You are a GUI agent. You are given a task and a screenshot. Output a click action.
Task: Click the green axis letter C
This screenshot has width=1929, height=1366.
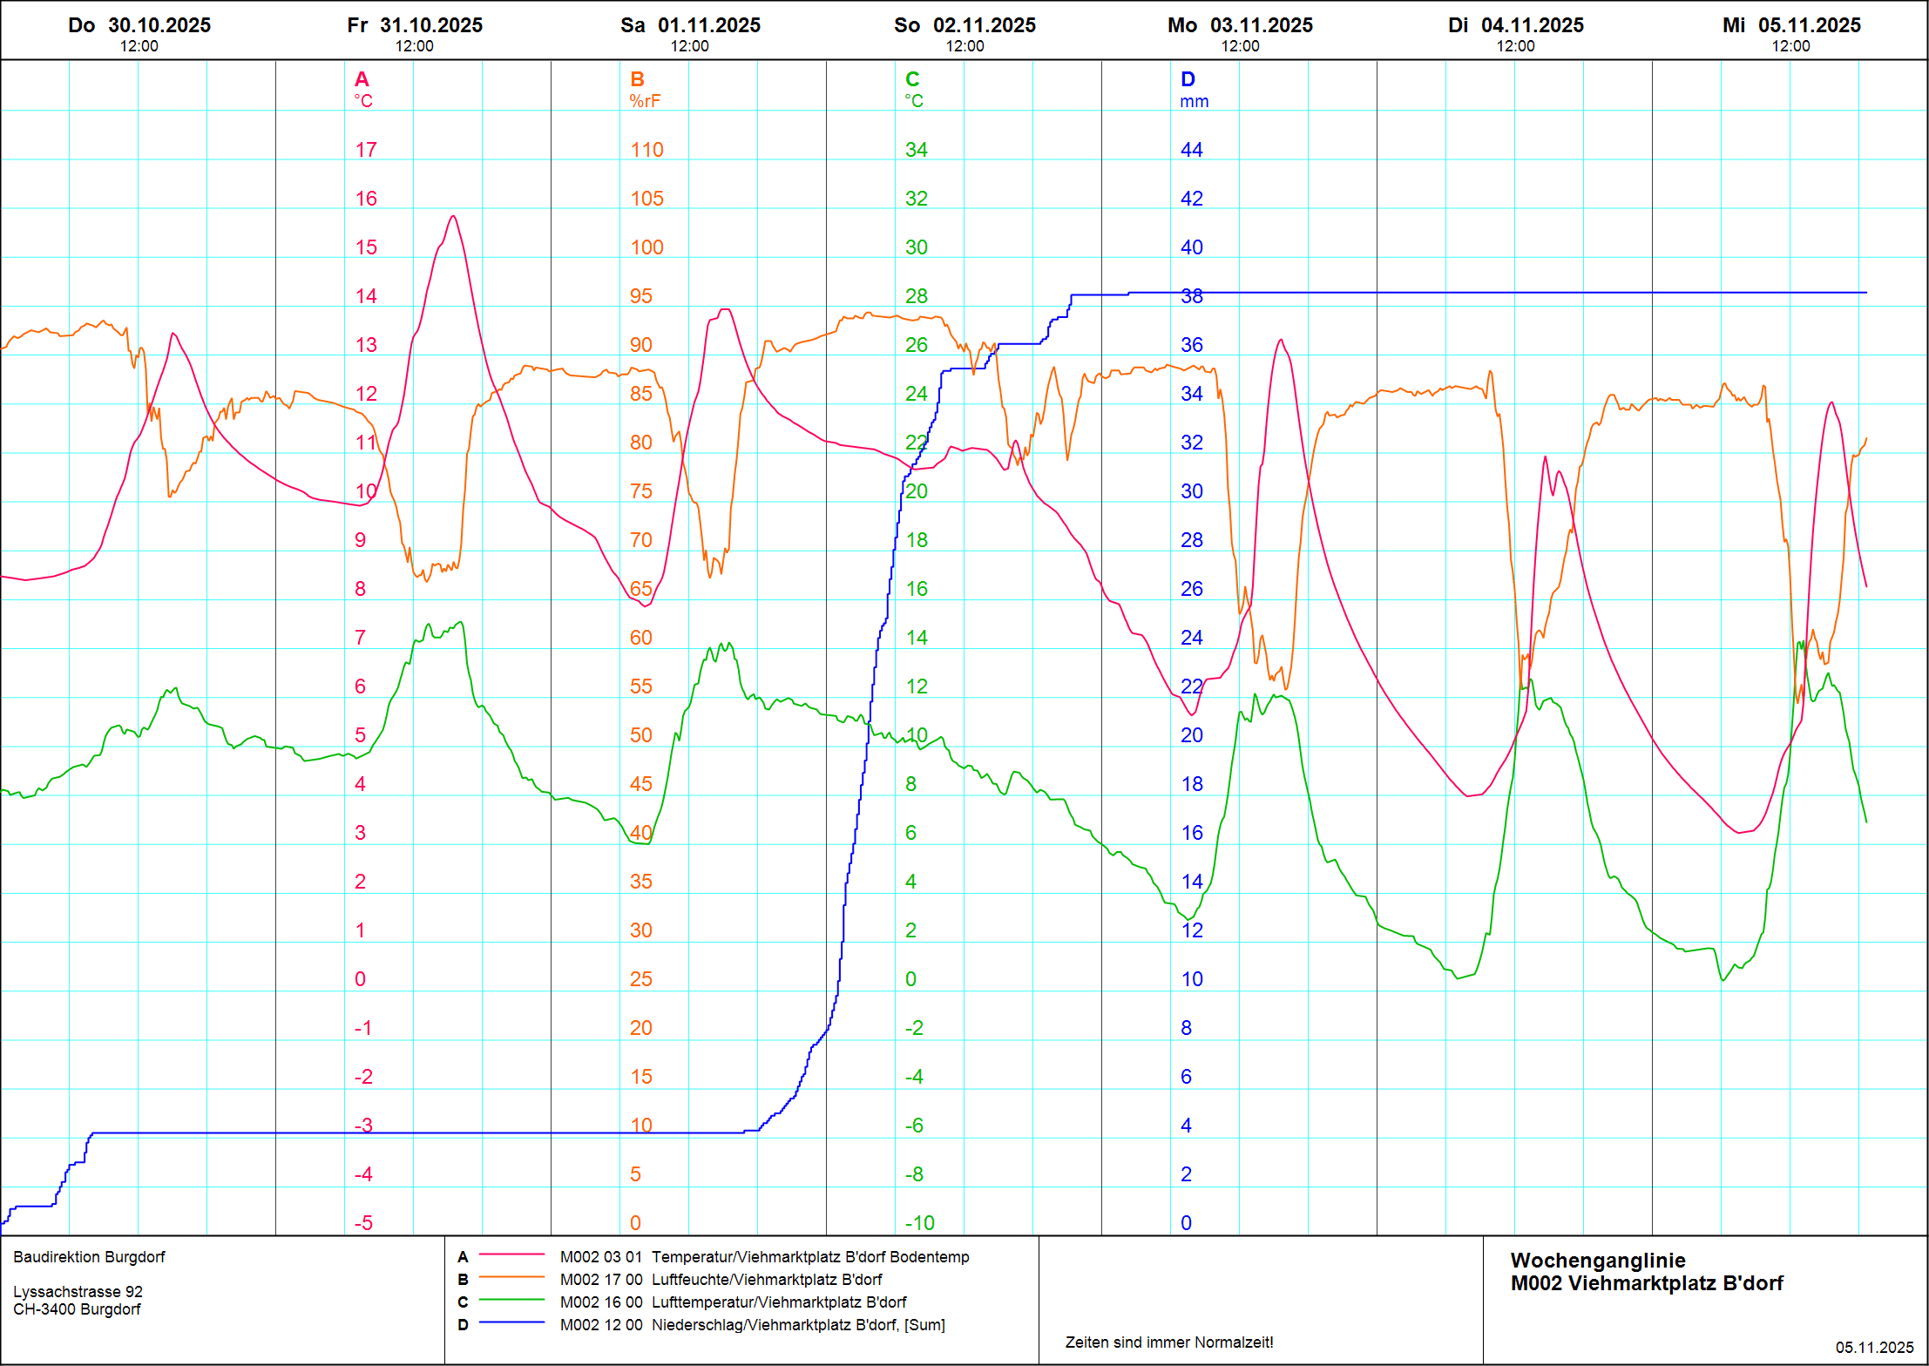point(912,79)
